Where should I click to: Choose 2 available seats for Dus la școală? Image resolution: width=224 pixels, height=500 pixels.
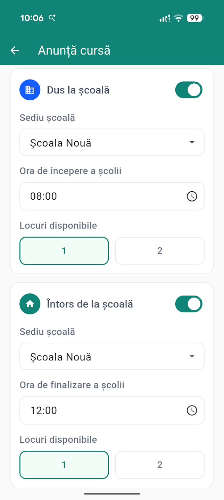pos(160,251)
